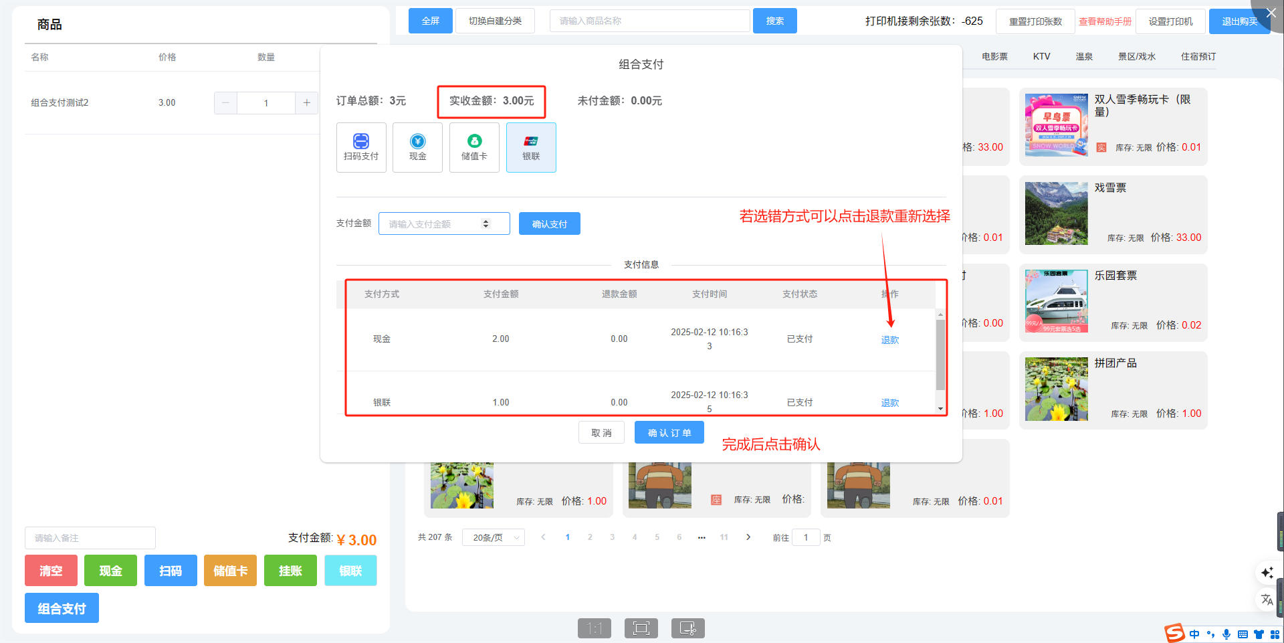
Task: Choose the 现金 cash payment icon
Action: [x=417, y=147]
